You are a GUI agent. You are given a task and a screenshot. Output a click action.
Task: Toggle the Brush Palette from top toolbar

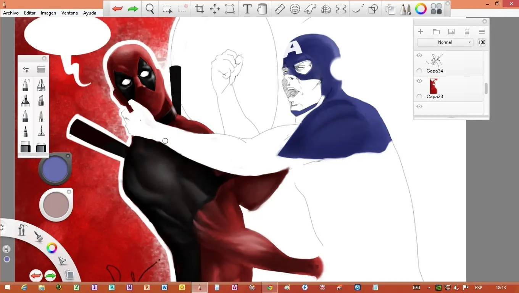click(x=405, y=9)
